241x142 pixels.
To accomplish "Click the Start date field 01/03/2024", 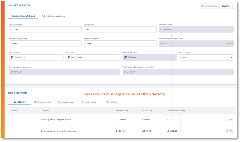I will pos(36,58).
